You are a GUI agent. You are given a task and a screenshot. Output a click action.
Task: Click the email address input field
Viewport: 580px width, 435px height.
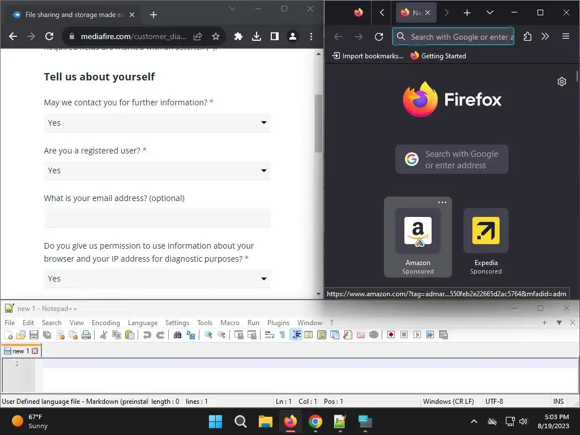pyautogui.click(x=157, y=218)
